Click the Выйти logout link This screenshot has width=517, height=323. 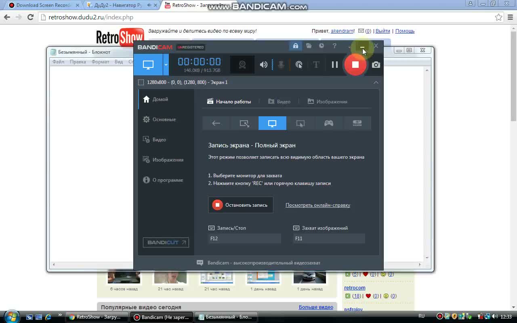[382, 31]
